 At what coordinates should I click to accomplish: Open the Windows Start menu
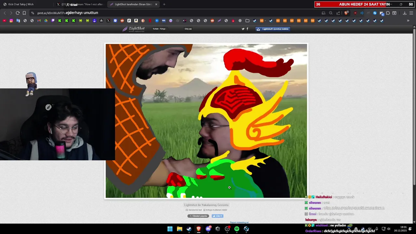(x=170, y=229)
